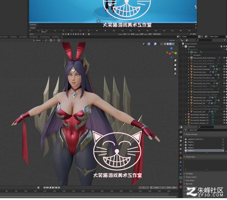This screenshot has width=227, height=200.
Task: Select Bunnyirelia_Hair_Front in outliner
Action: (x=202, y=83)
